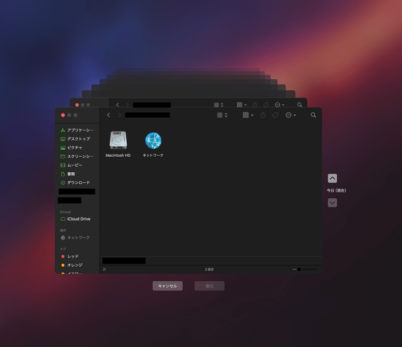Click the Restore (復元) button
This screenshot has height=347, width=402.
tap(209, 286)
